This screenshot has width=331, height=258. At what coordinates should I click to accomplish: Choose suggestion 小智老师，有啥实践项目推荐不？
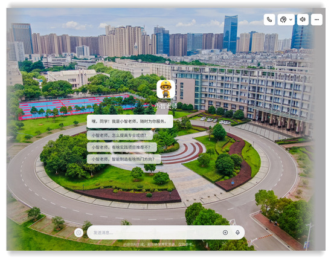pos(122,147)
